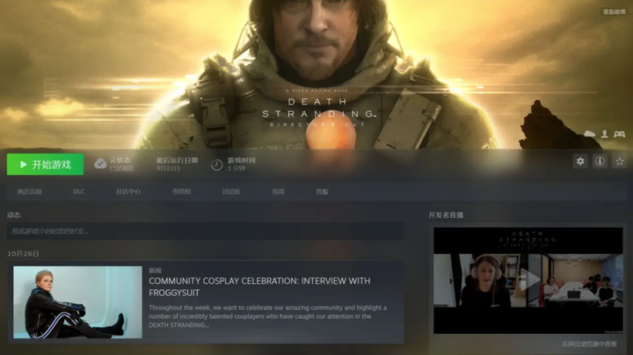Click the Death Stranding logo on banner
Image resolution: width=633 pixels, height=355 pixels.
click(317, 109)
